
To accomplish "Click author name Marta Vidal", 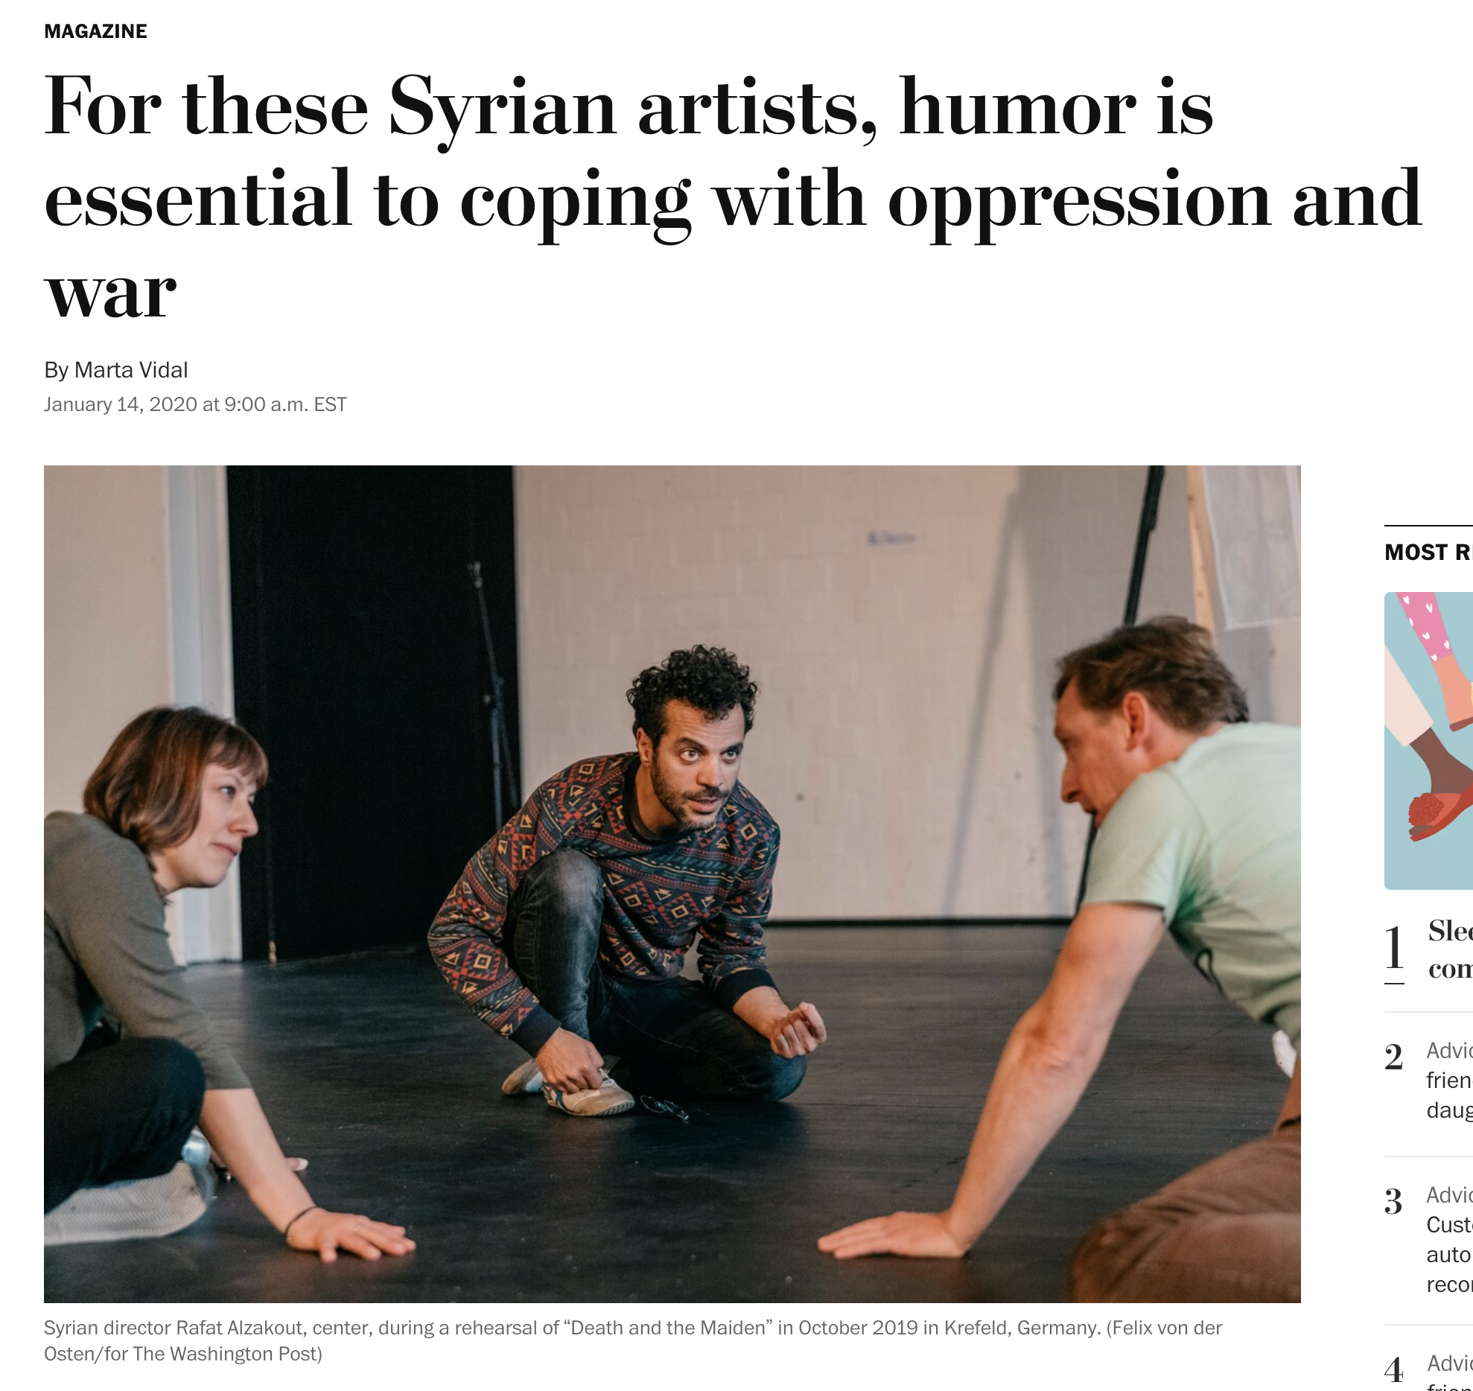I will click(x=131, y=370).
